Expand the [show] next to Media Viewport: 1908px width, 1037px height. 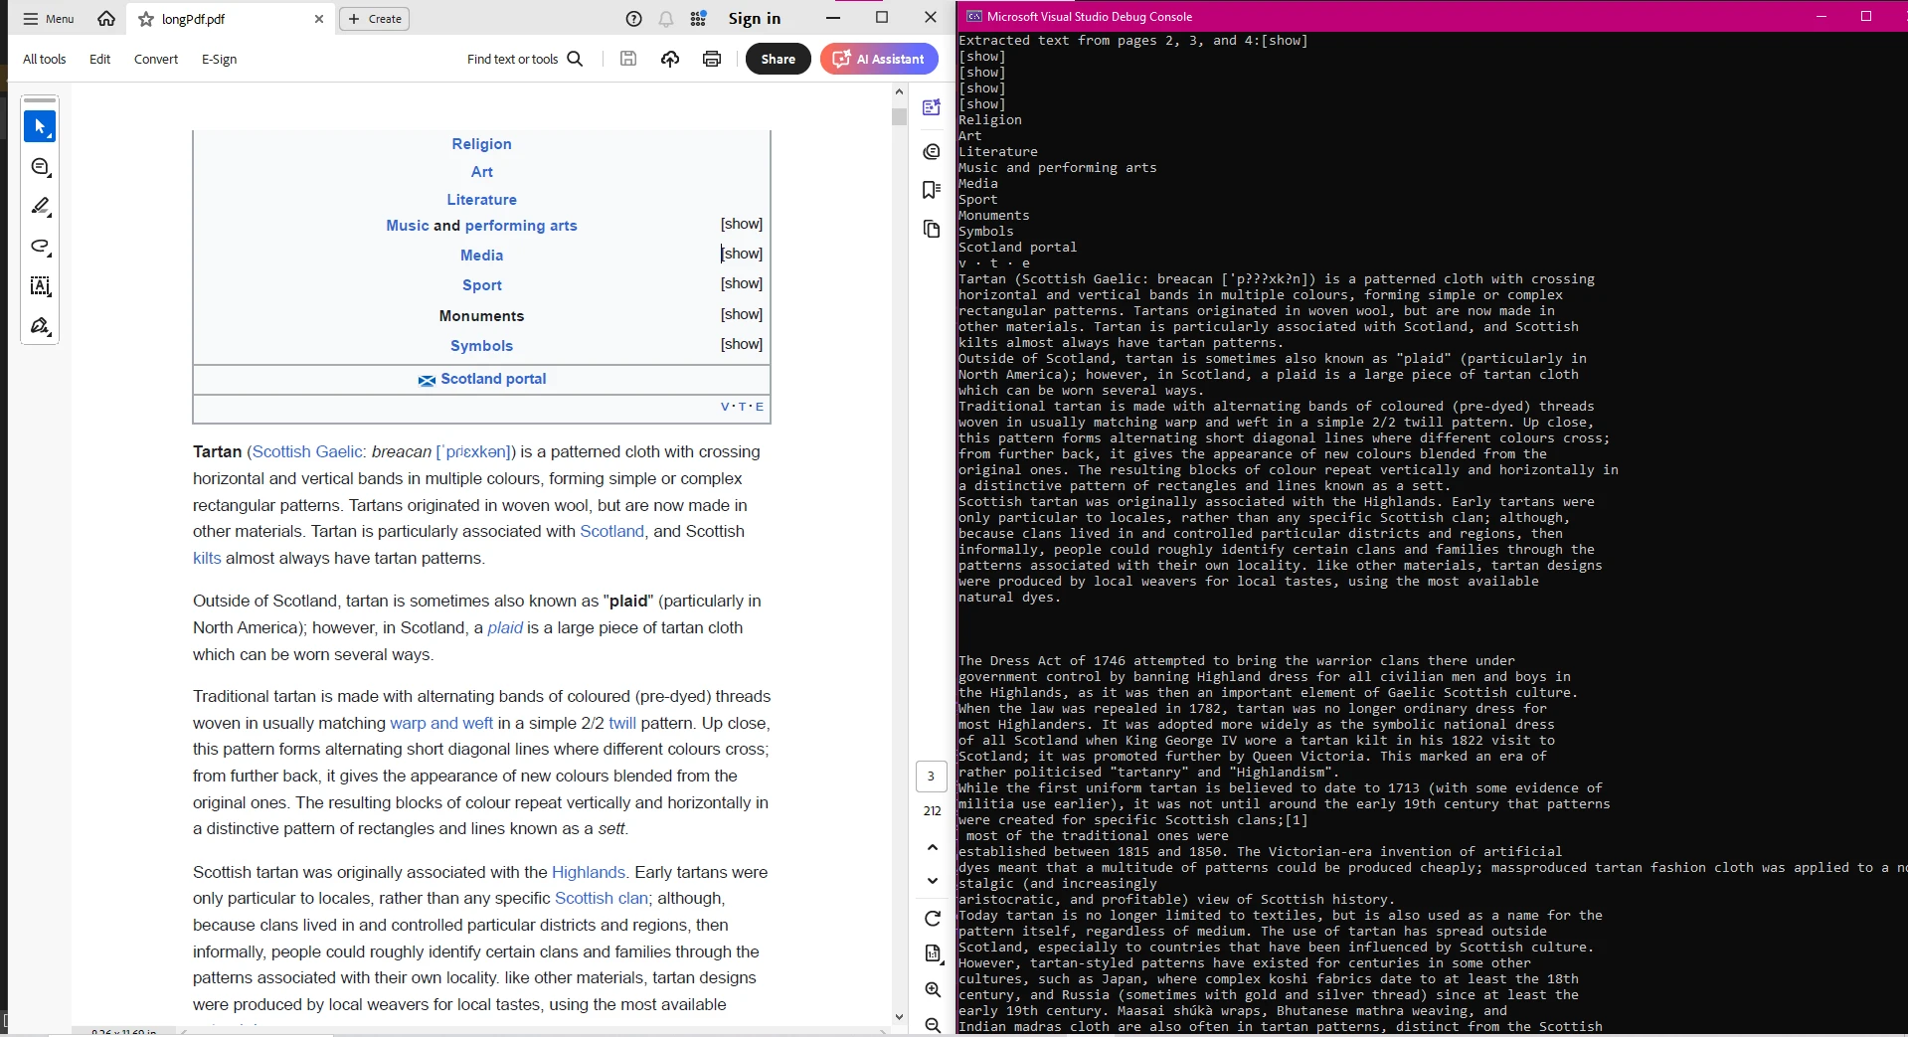click(x=742, y=254)
